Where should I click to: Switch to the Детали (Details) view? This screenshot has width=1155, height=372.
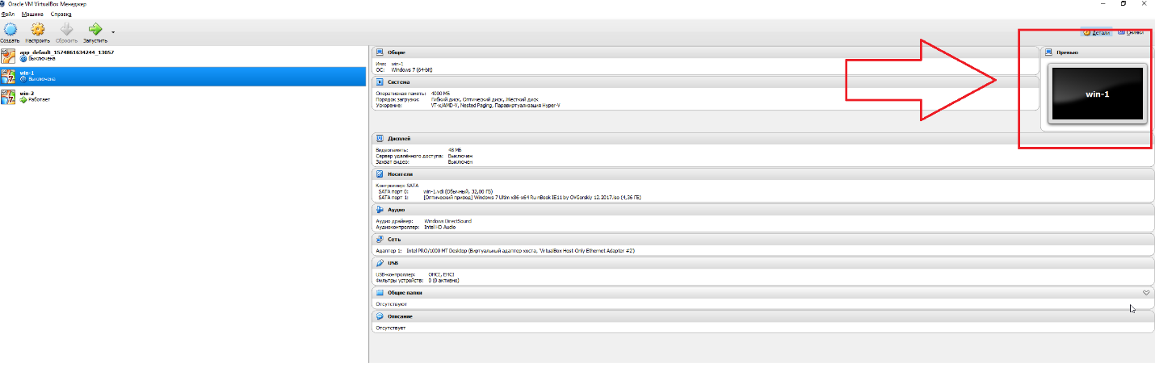[1097, 33]
